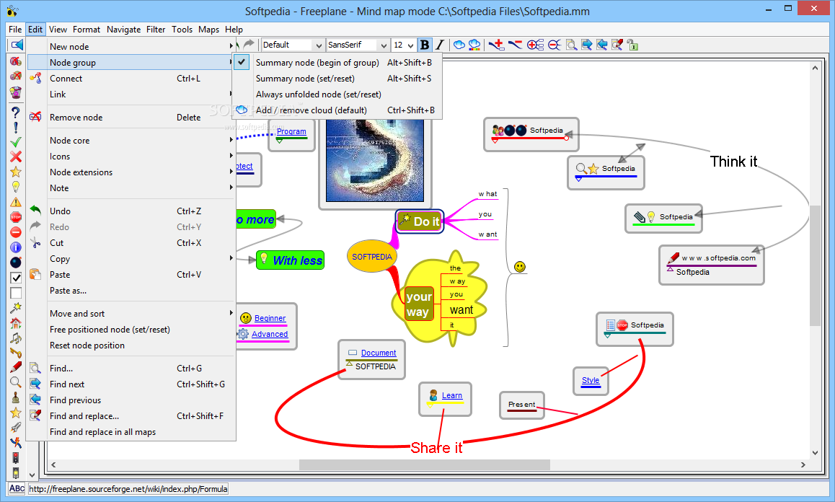Apply the rocket launch icon
The height and width of the screenshot is (502, 835).
(16, 428)
